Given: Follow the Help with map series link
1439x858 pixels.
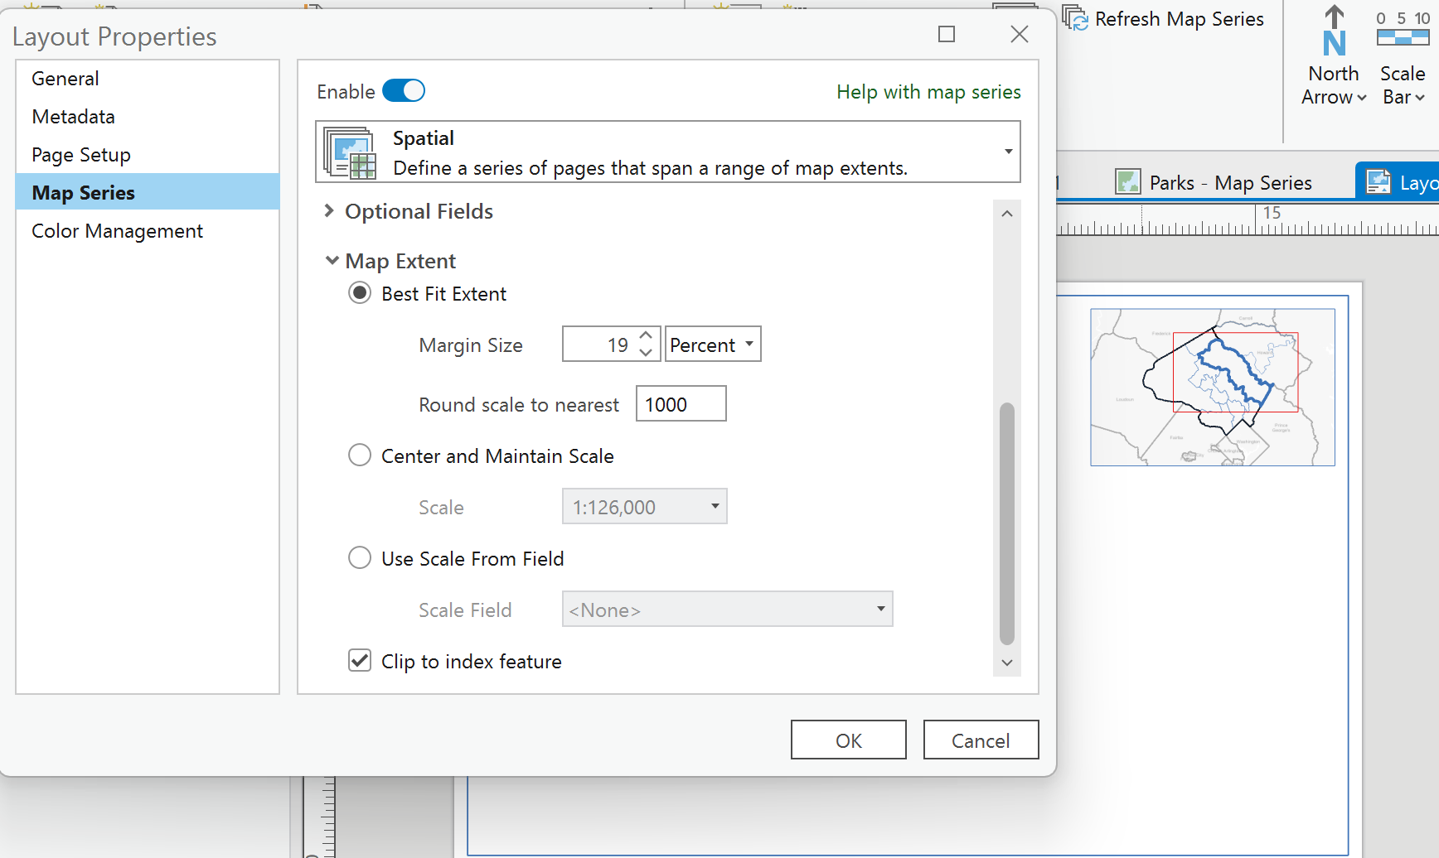Looking at the screenshot, I should point(928,92).
